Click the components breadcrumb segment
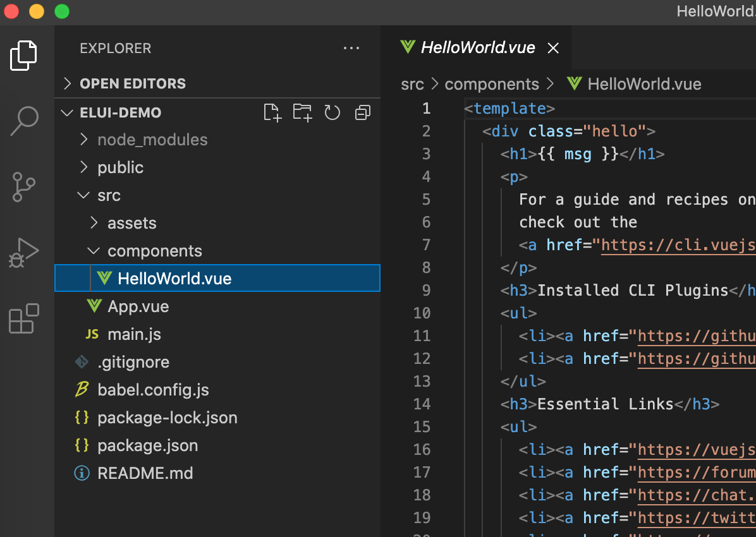Viewport: 756px width, 537px height. pos(491,85)
